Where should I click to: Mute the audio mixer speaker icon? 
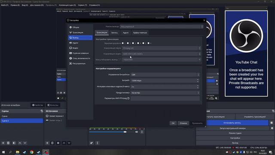pos(137,132)
